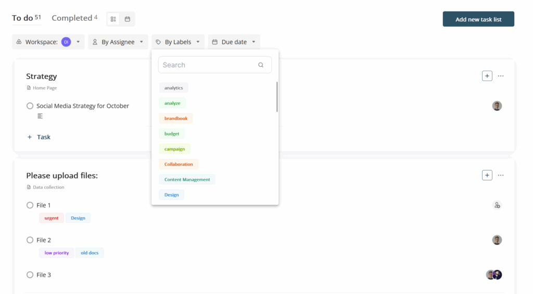Click Add new task list button
Screen dimensions: 533x294
[478, 19]
